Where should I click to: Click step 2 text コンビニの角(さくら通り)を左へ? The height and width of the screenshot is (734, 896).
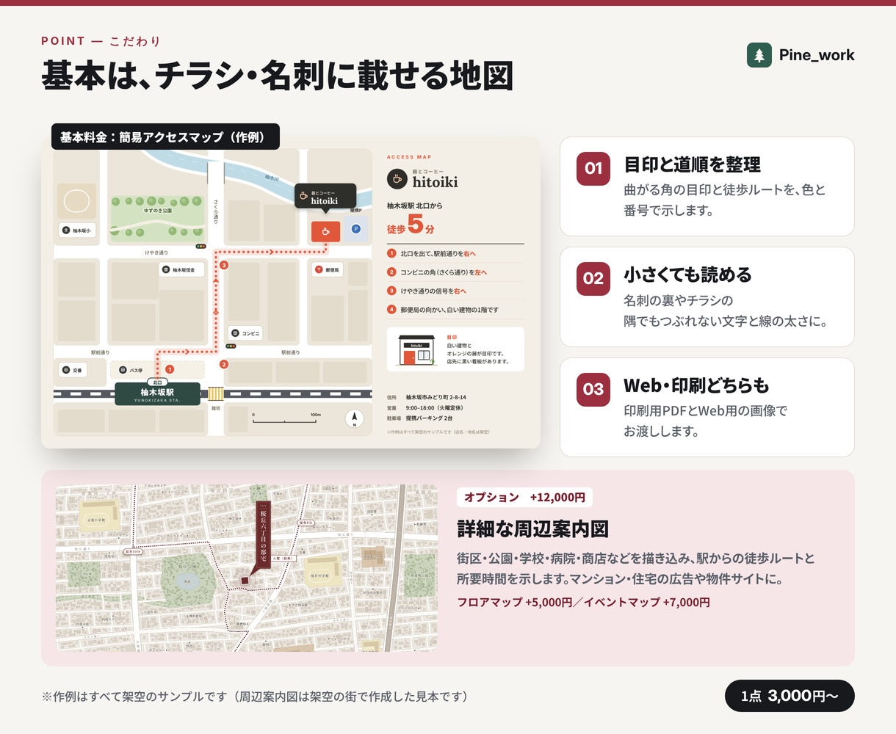(x=444, y=272)
